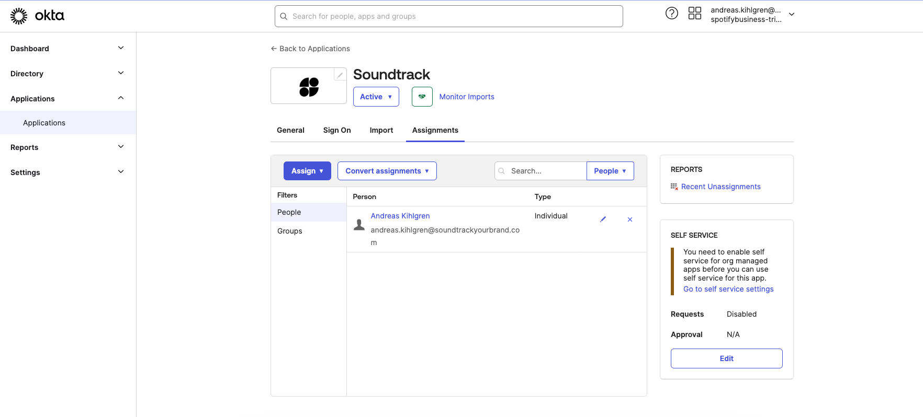923x417 pixels.
Task: Click the account name andreas.kihlgren@ text
Action: [x=746, y=10]
